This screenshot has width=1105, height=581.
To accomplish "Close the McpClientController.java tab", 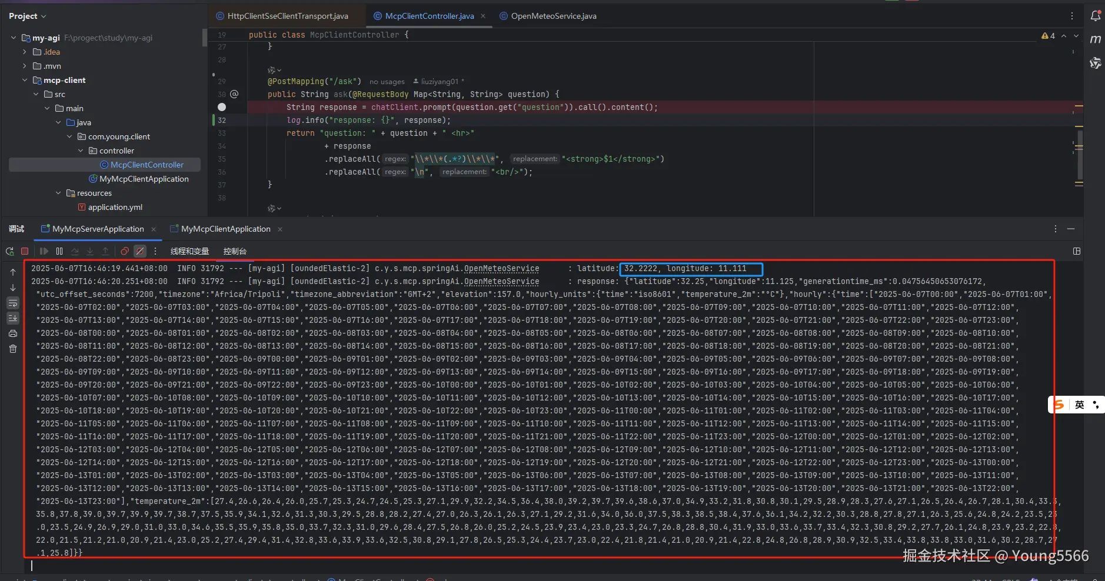I will click(x=483, y=16).
